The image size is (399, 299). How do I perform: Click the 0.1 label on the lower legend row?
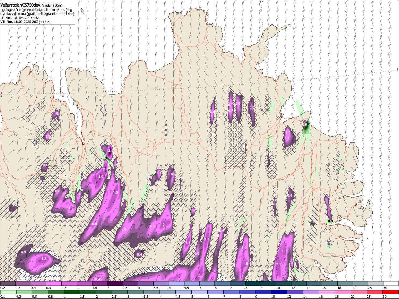pos(2,297)
